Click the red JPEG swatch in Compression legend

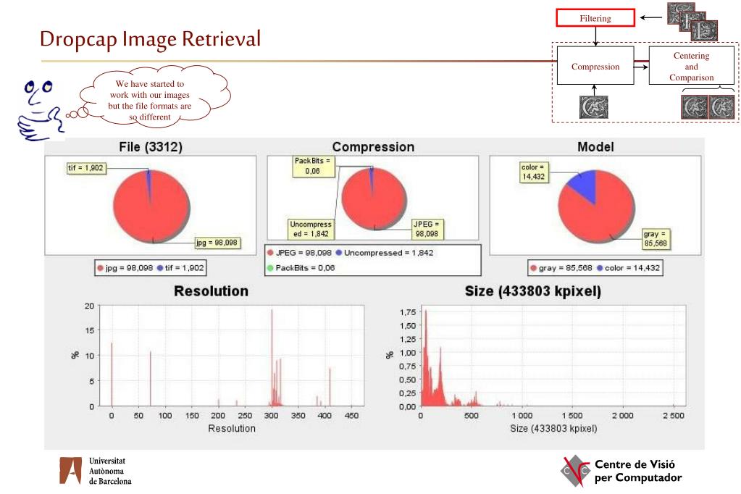tap(270, 253)
